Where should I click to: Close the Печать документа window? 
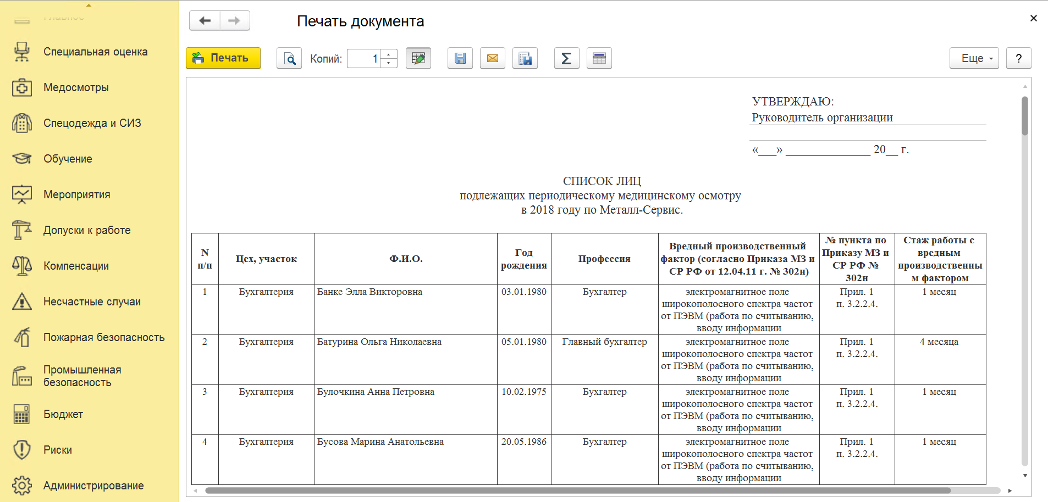pyautogui.click(x=1034, y=18)
